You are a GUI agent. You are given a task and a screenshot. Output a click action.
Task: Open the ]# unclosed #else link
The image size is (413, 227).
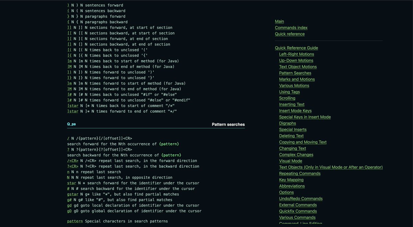coord(69,100)
